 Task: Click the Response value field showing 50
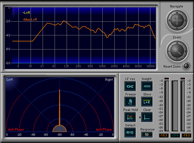[147, 135]
